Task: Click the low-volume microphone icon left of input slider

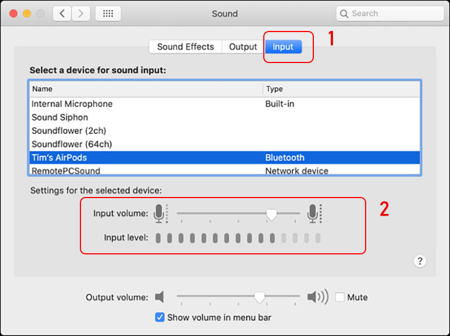Action: click(x=160, y=213)
